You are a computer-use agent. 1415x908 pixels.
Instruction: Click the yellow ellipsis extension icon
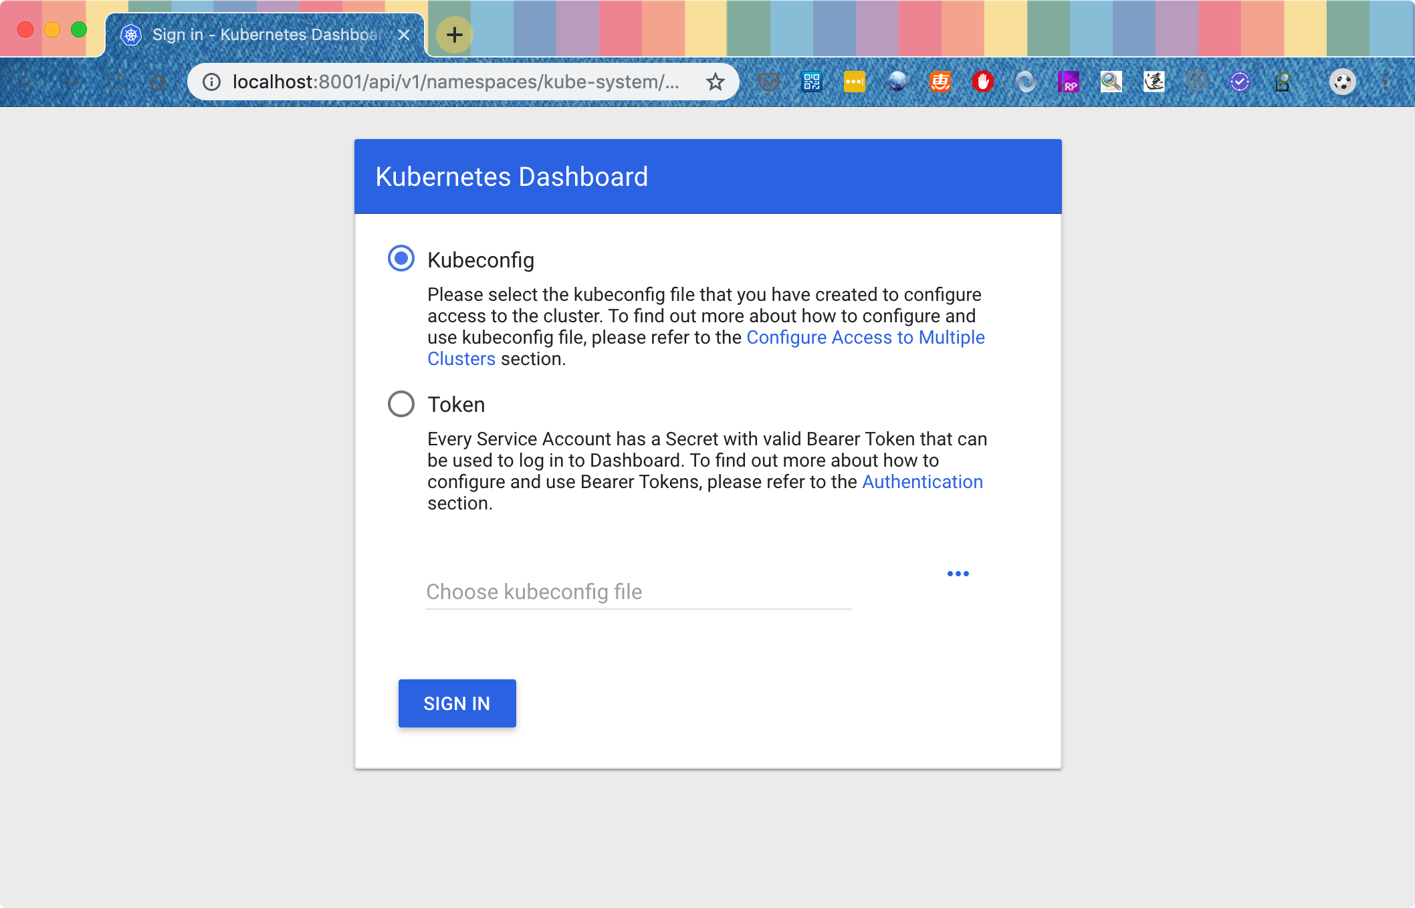(854, 82)
